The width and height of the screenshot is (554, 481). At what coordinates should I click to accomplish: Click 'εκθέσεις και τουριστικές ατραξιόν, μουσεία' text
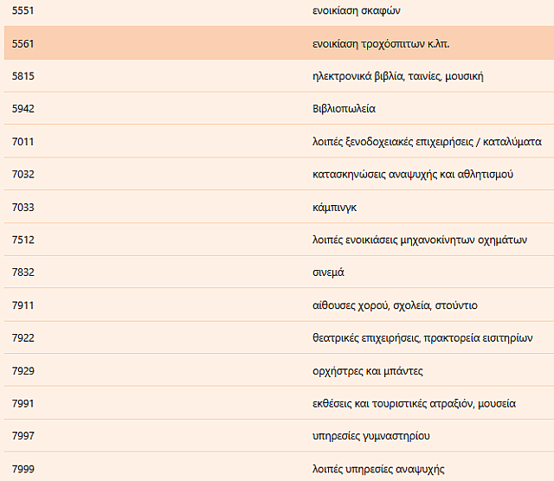414,403
